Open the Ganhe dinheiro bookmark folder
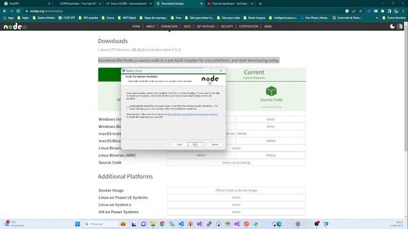This screenshot has width=408, height=229. tap(44, 18)
